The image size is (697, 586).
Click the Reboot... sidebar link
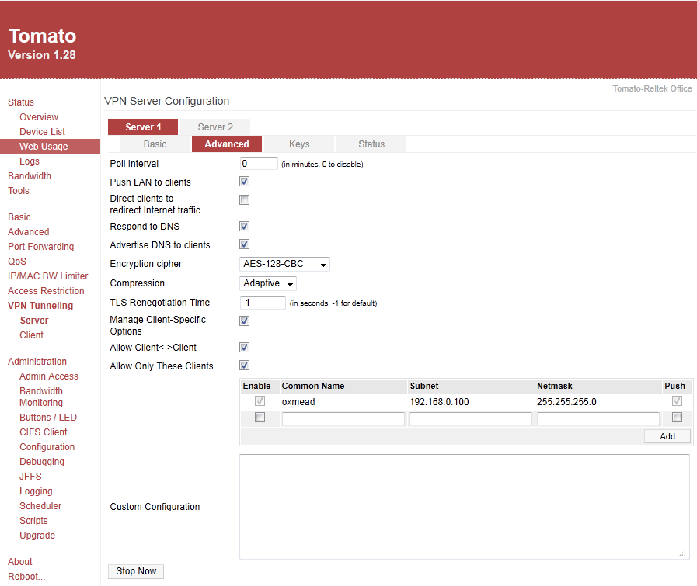point(26,576)
